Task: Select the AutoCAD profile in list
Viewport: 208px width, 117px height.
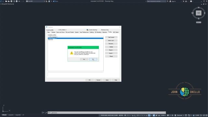Action: coord(75,40)
